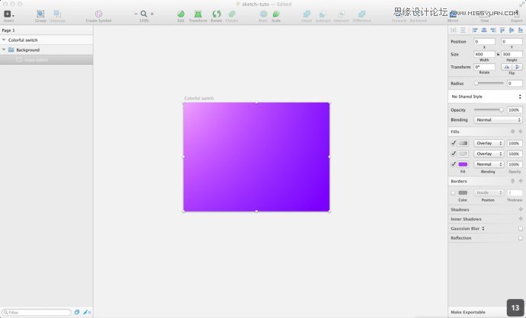Viewport: 526px width, 318px height.
Task: Open second fill's Overlay blending dropdown
Action: 489,154
